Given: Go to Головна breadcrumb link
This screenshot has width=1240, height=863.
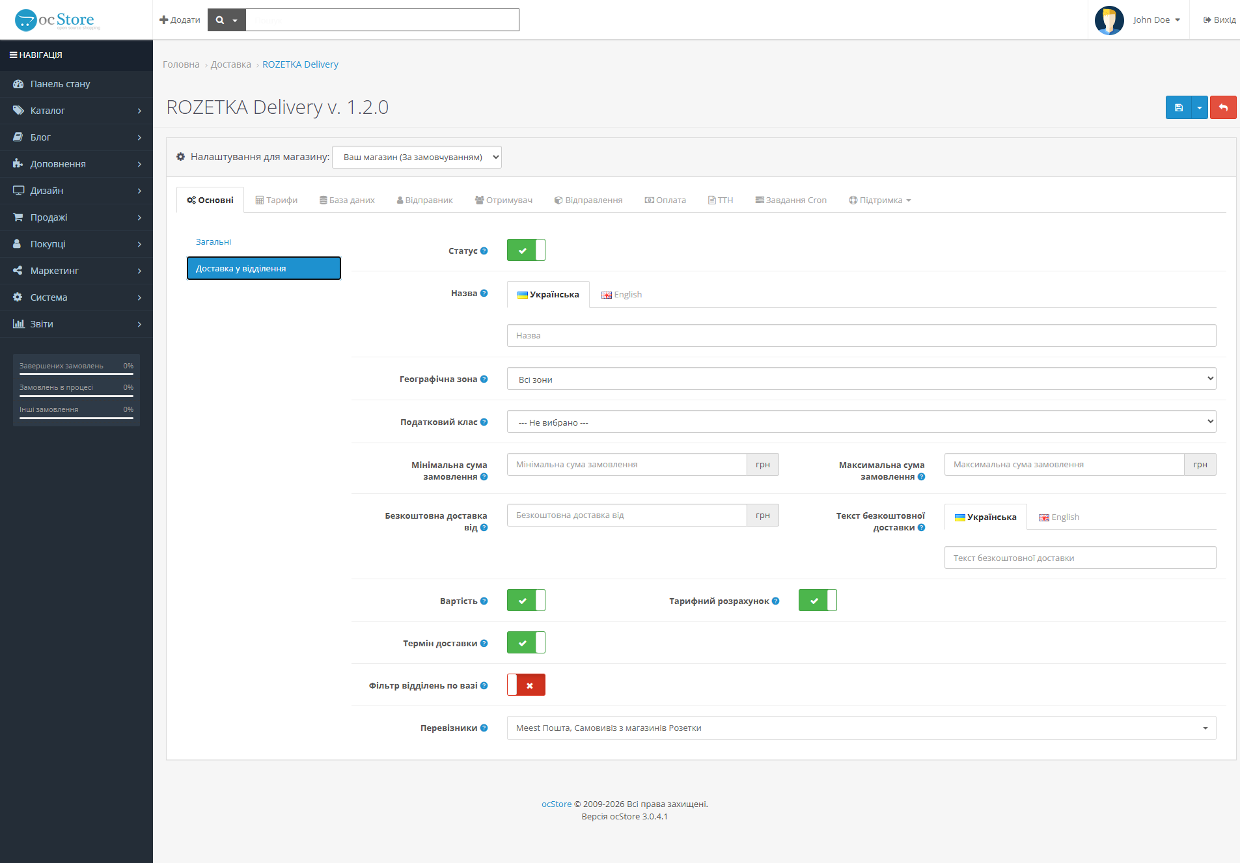Looking at the screenshot, I should 181,64.
